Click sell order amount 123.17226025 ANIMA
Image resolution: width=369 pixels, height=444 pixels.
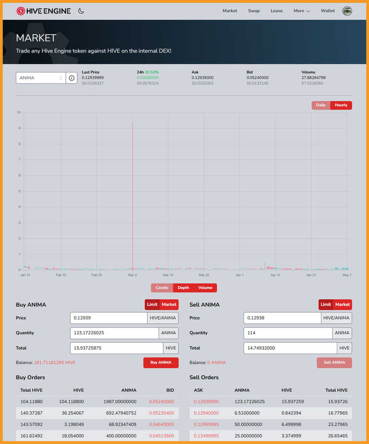(x=250, y=402)
